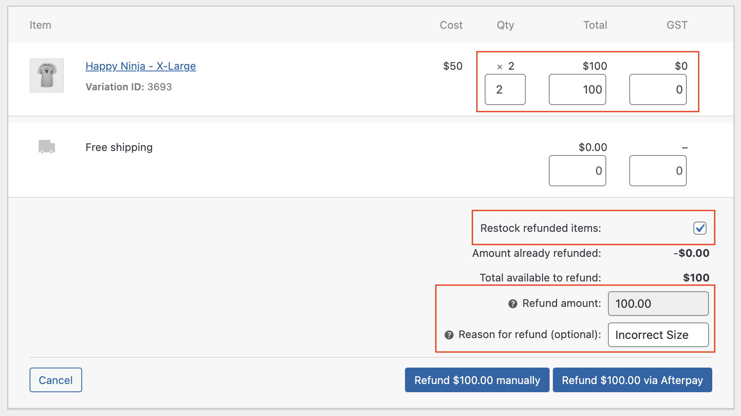This screenshot has width=741, height=416.
Task: Click the Free shipping refund total field
Action: tap(577, 171)
